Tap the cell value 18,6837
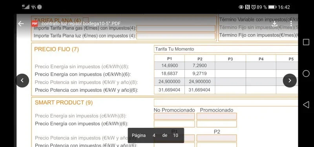This screenshot has height=147, width=314. [170, 74]
